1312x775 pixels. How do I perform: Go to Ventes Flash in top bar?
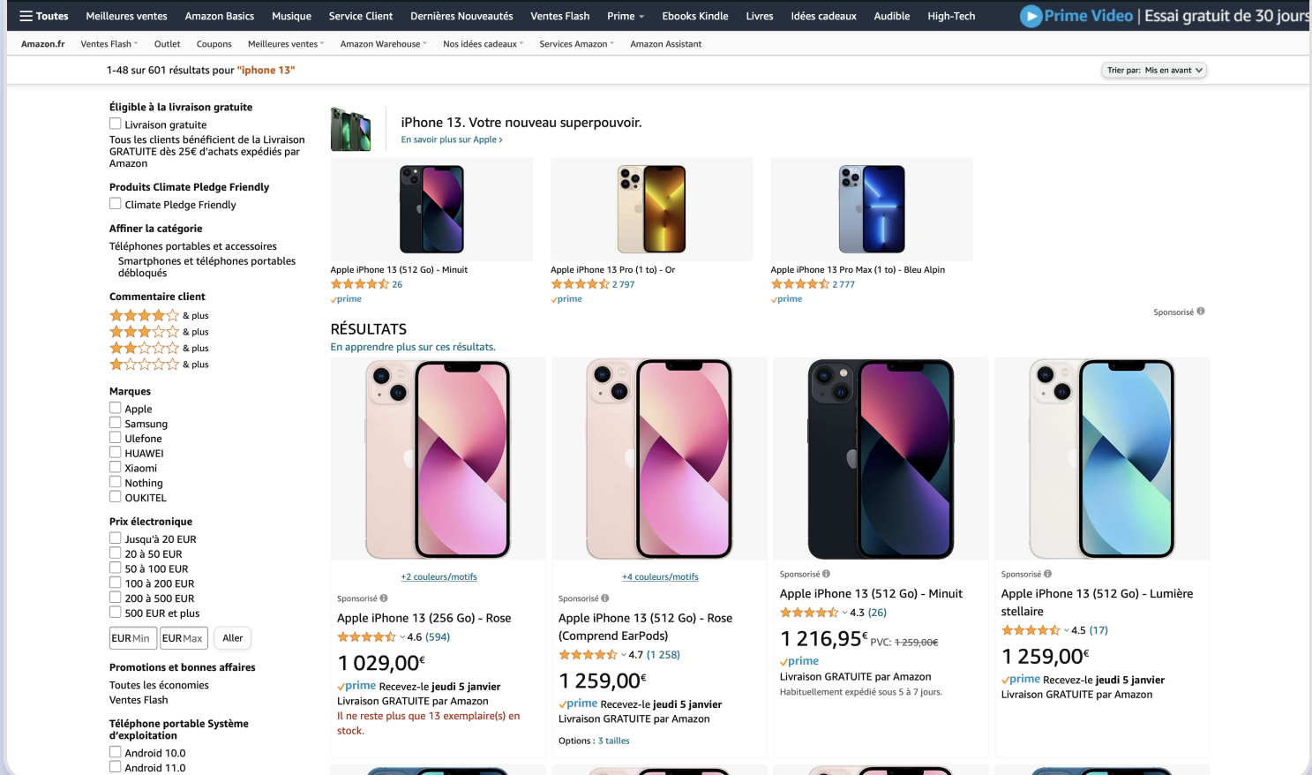[x=559, y=16]
